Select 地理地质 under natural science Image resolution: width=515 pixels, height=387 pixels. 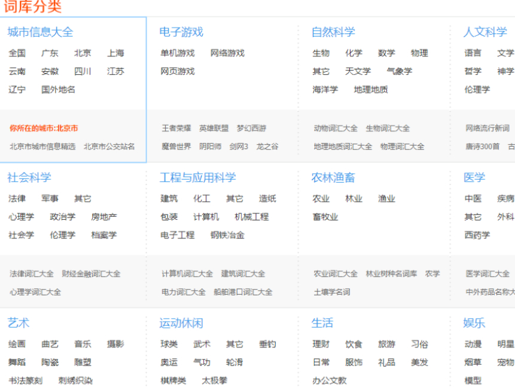tap(371, 89)
